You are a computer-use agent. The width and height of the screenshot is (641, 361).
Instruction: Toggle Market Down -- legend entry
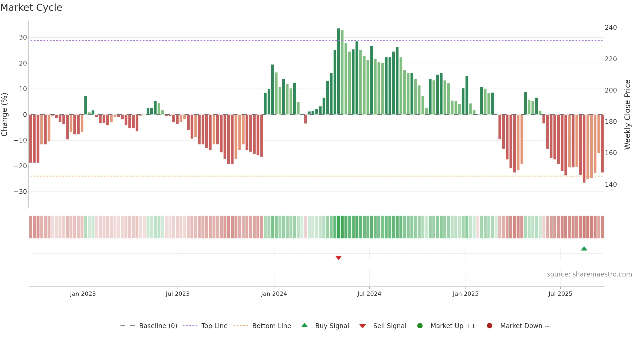pyautogui.click(x=518, y=326)
